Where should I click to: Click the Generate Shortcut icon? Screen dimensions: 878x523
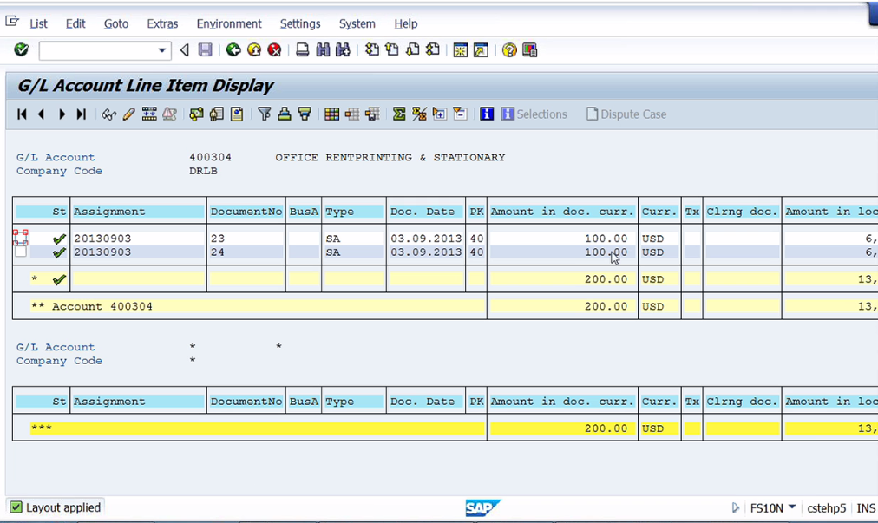tap(481, 49)
